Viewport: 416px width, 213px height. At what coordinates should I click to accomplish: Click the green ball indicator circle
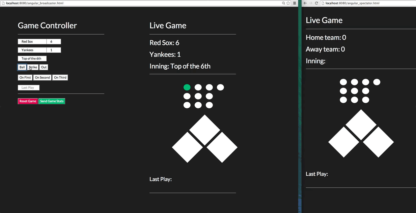(x=187, y=87)
